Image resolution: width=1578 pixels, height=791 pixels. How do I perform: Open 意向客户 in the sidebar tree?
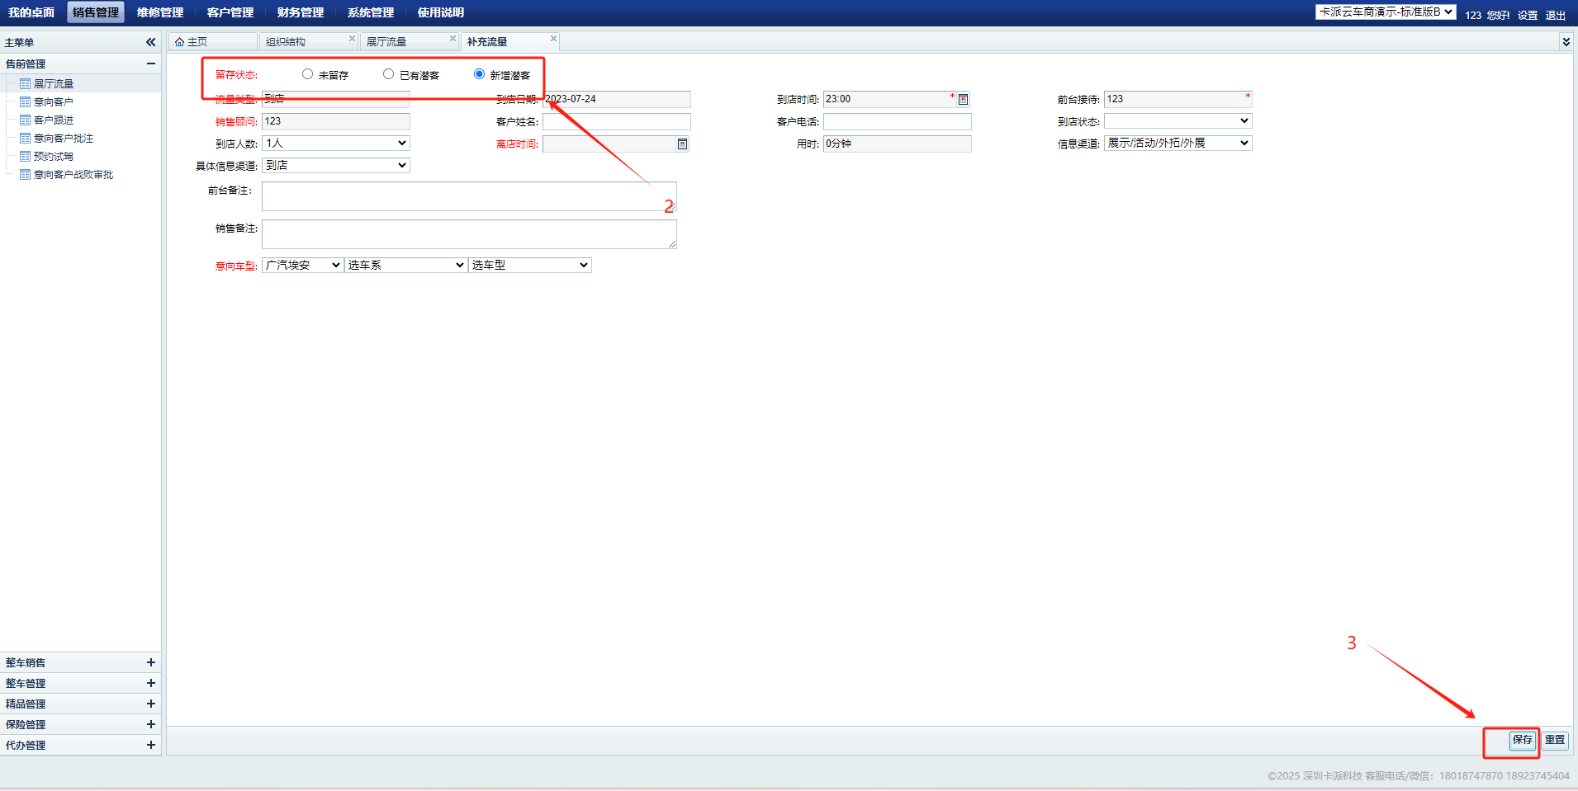[x=53, y=102]
